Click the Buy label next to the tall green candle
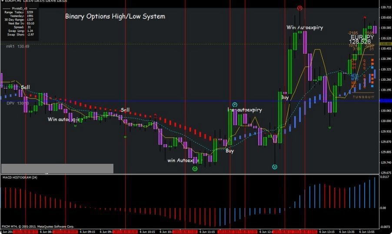 point(285,97)
